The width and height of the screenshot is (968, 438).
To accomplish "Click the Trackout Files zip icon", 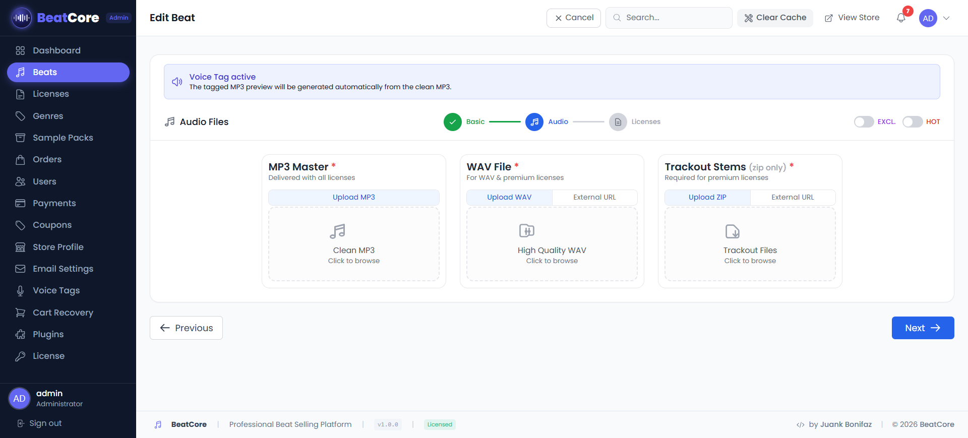I will click(x=732, y=231).
